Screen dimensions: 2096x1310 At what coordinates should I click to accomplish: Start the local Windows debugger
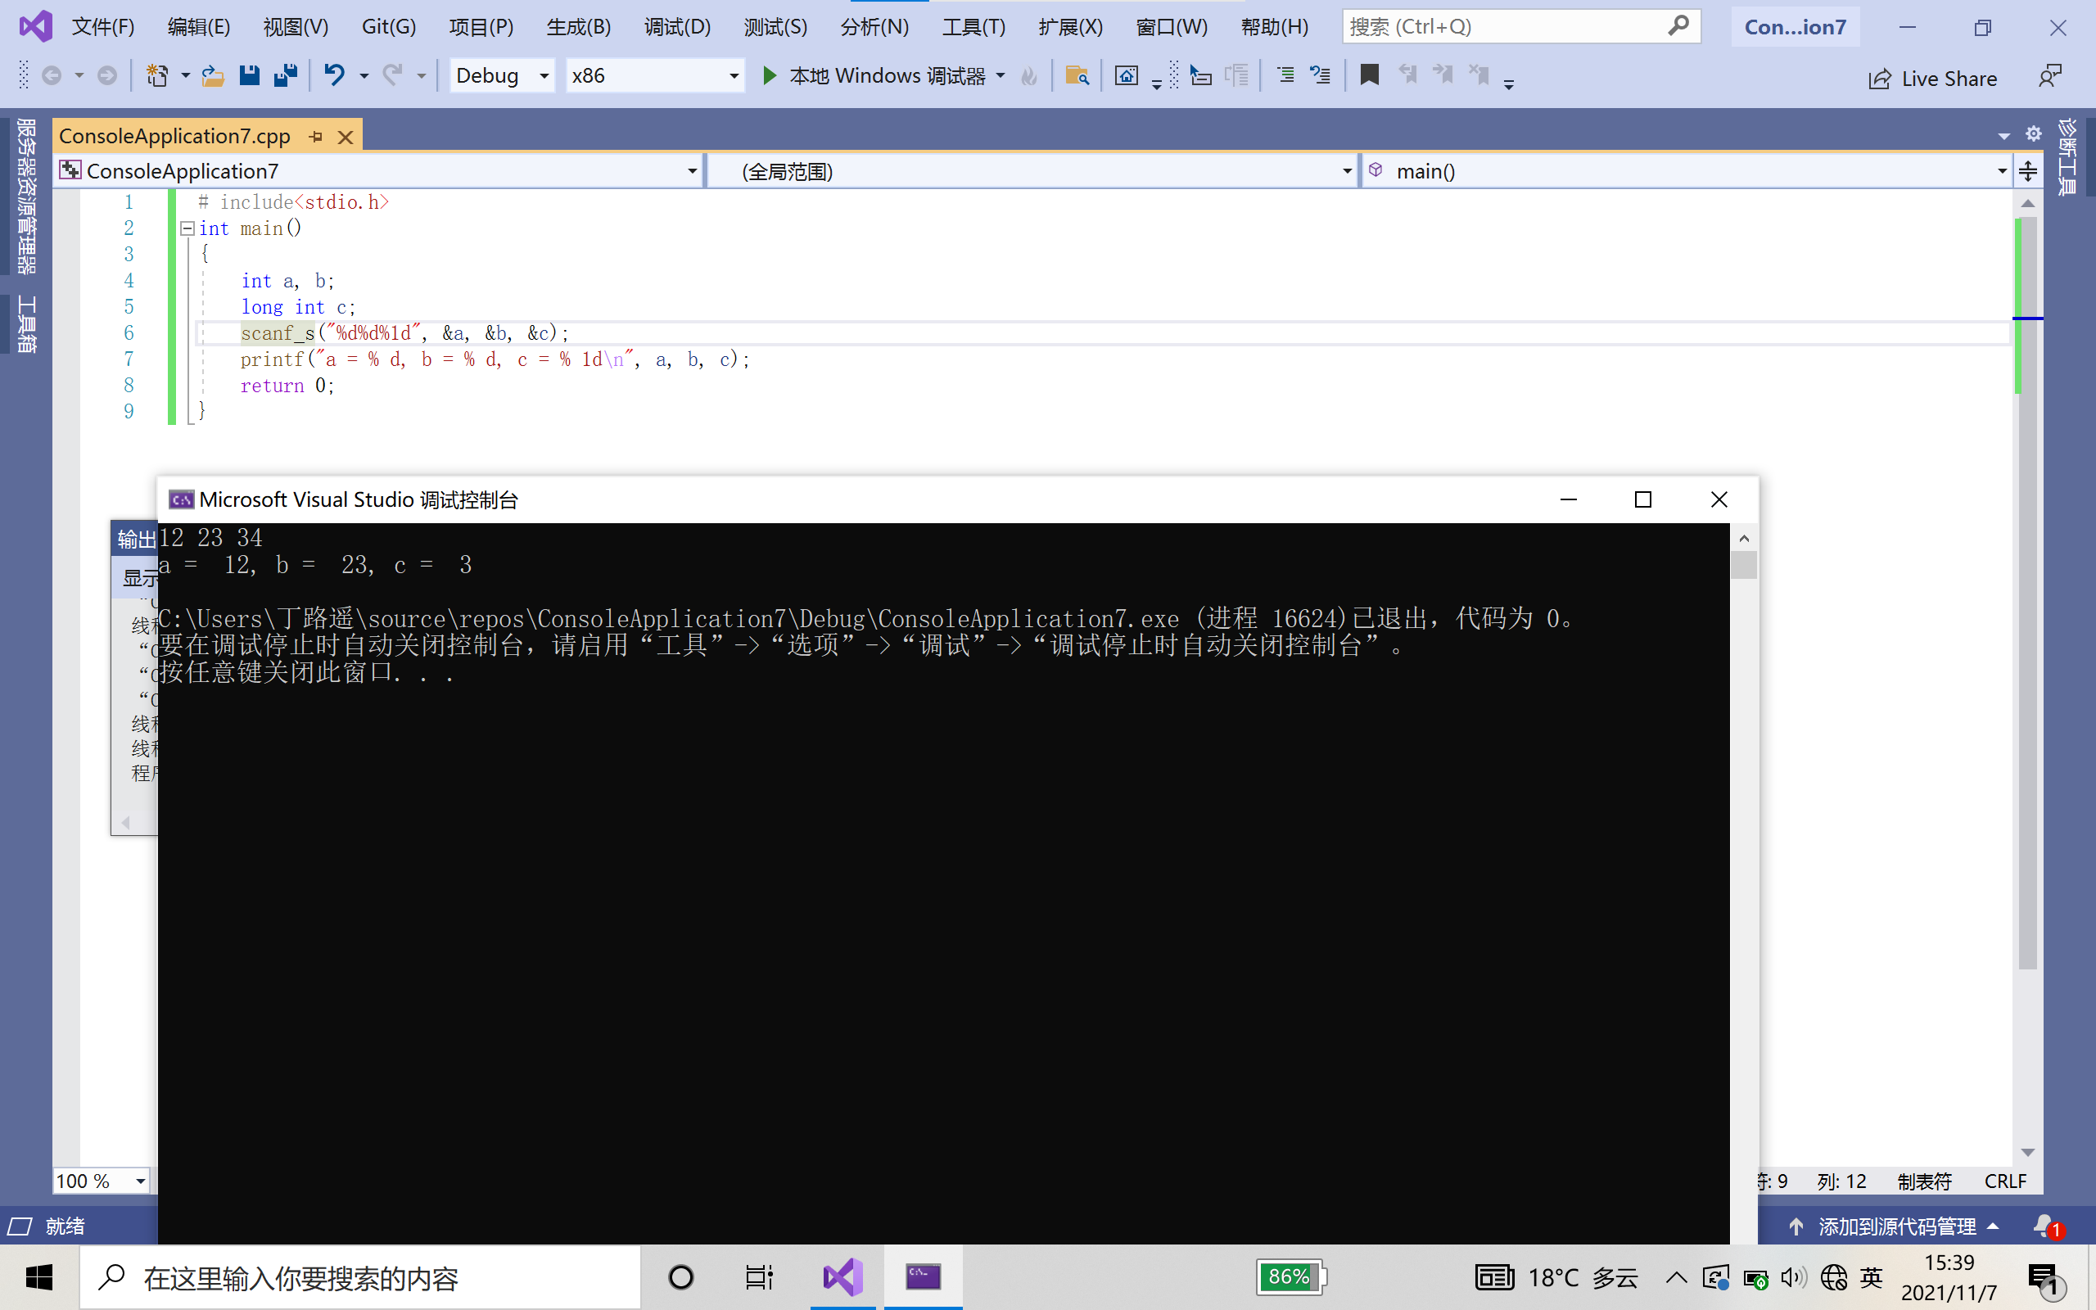point(875,76)
